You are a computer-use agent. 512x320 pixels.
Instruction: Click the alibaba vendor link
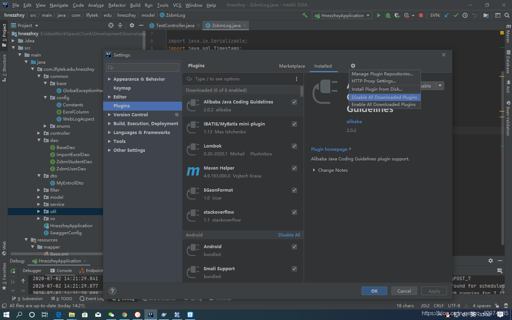[x=354, y=122]
